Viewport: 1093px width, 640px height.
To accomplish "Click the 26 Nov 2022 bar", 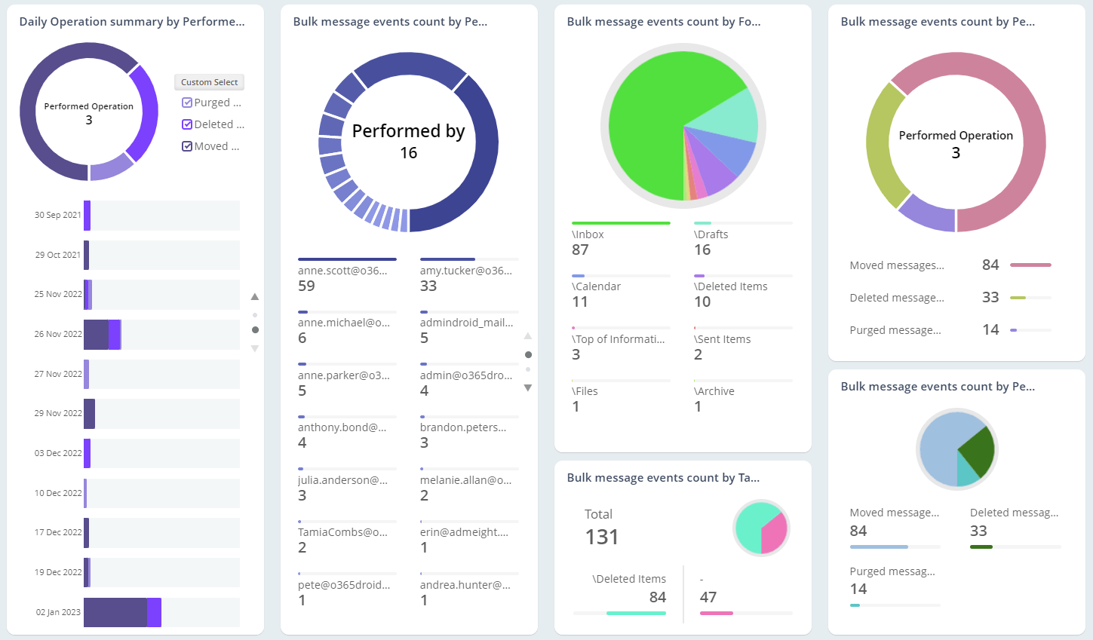I will (x=102, y=334).
